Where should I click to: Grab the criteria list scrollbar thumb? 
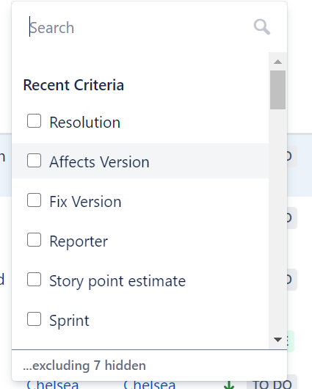click(x=277, y=90)
